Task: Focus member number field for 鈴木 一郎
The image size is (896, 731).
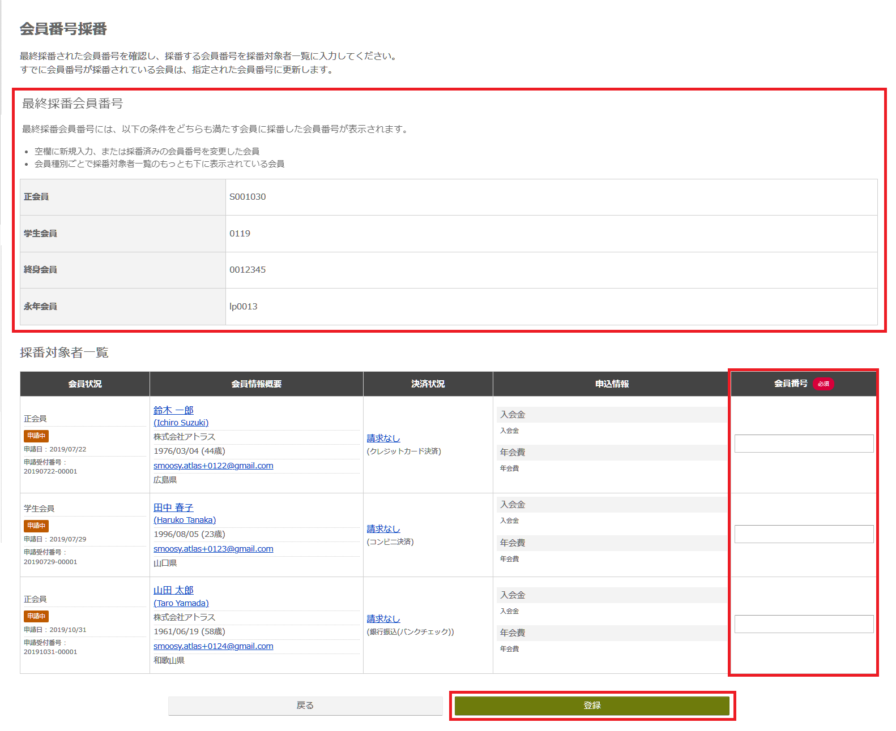Action: 803,444
